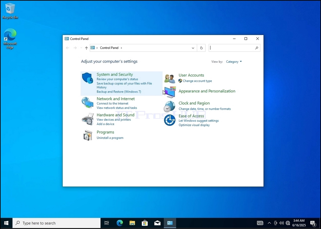321x229 pixels.
Task: Click the Back navigation arrow
Action: (67, 48)
